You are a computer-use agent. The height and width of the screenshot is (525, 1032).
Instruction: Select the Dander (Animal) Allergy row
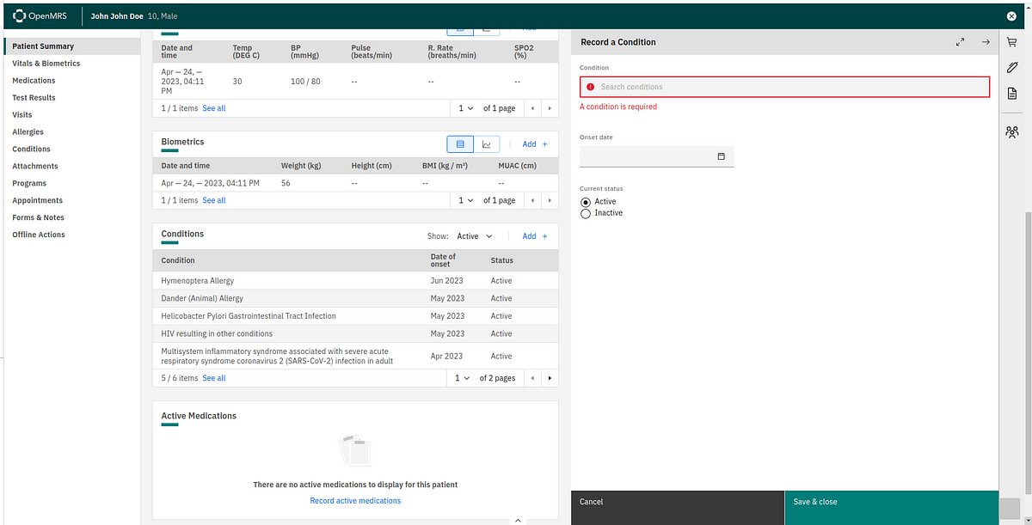point(355,298)
